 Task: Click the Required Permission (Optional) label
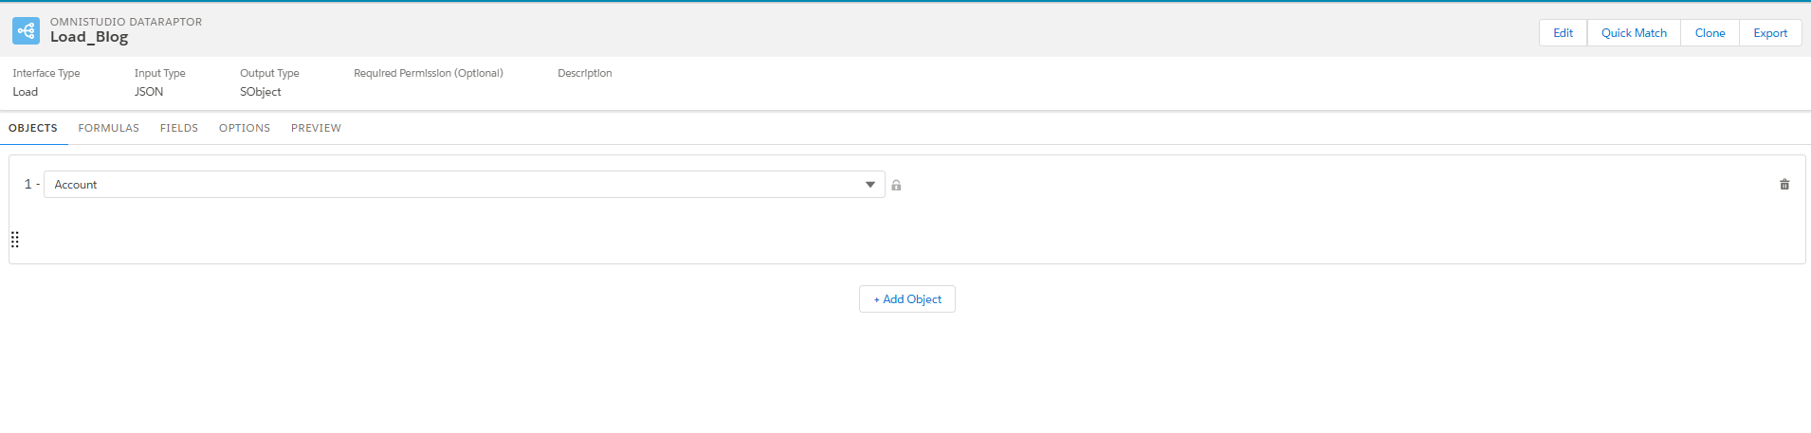(428, 73)
